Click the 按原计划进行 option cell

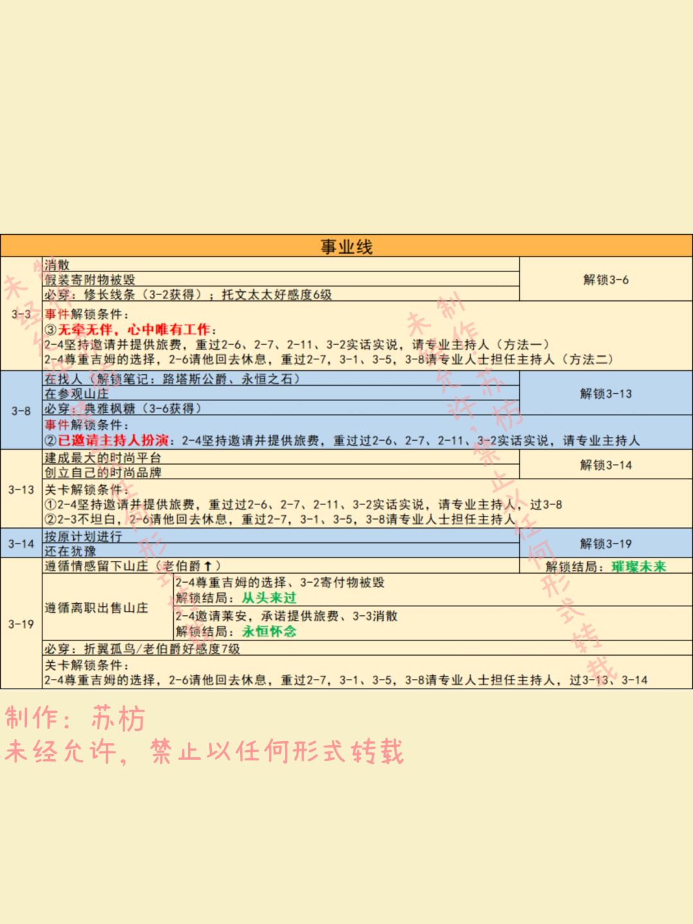click(x=281, y=536)
